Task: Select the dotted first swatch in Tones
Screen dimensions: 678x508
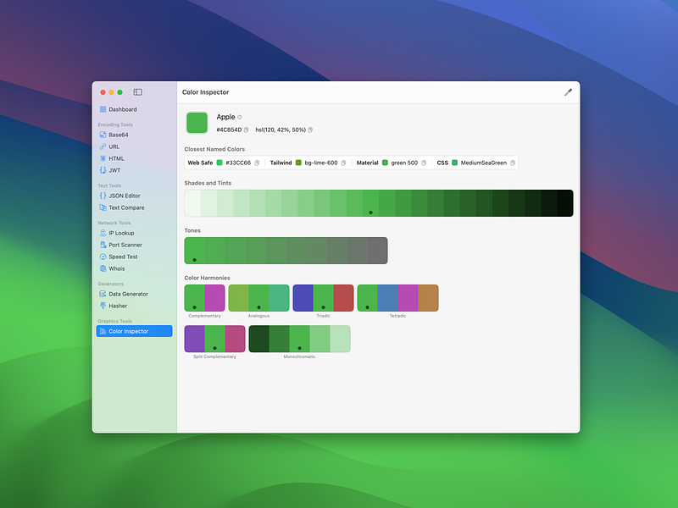Action: tap(195, 251)
